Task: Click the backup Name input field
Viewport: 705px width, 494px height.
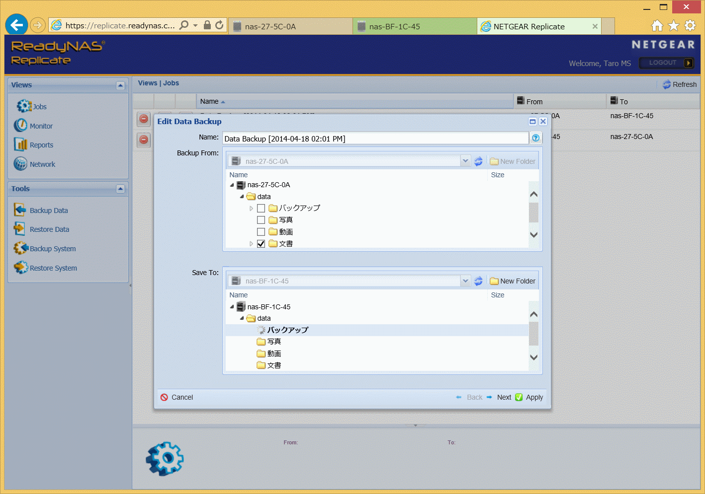Action: [x=375, y=139]
